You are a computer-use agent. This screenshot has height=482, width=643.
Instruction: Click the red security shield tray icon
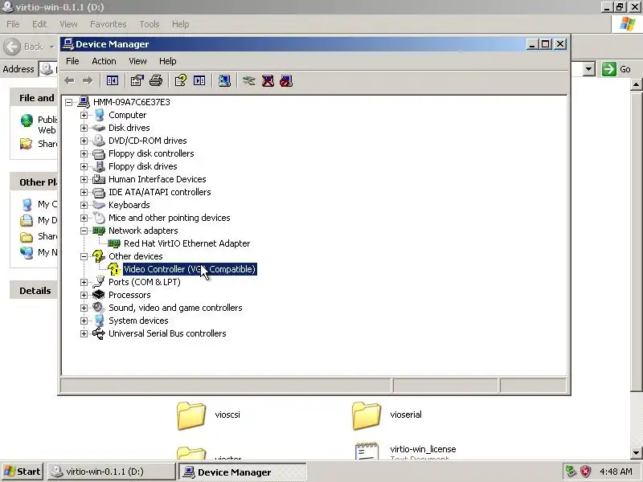tap(585, 472)
